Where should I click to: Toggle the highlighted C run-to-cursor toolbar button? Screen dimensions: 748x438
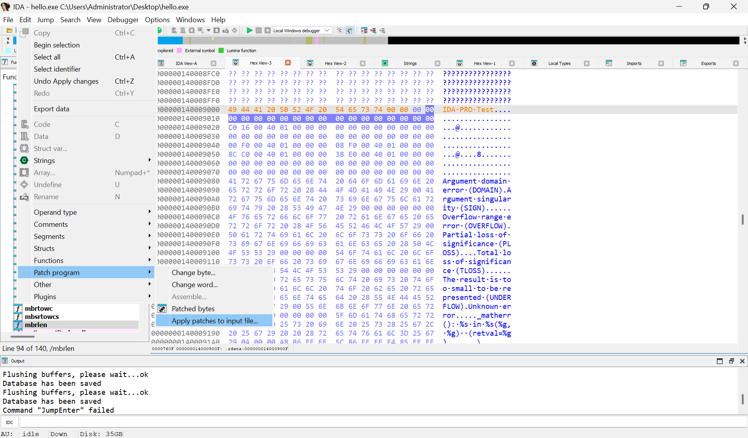349,30
